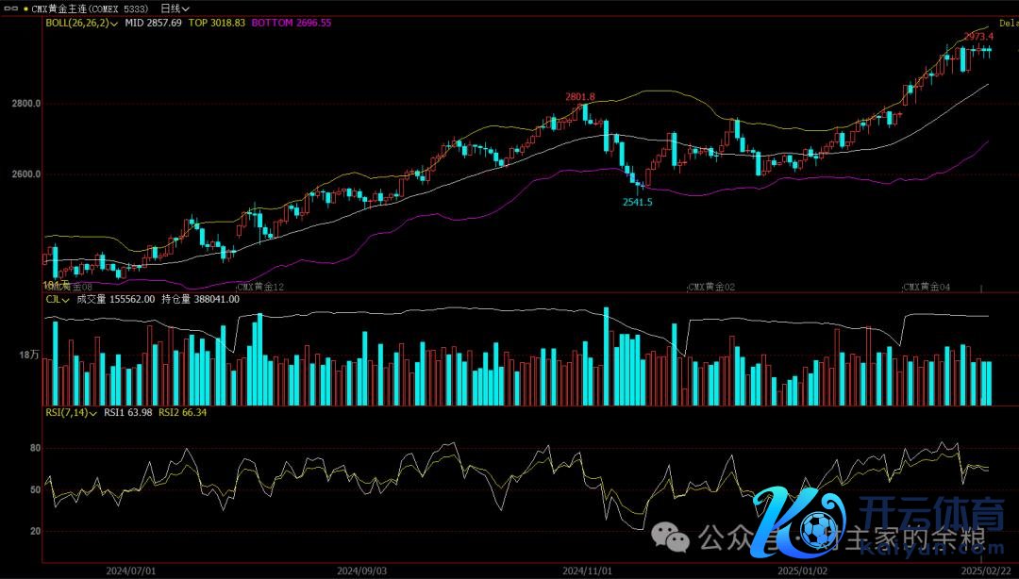This screenshot has height=579, width=1019.
Task: Click the RSI1 63.98 value label
Action: [x=128, y=412]
